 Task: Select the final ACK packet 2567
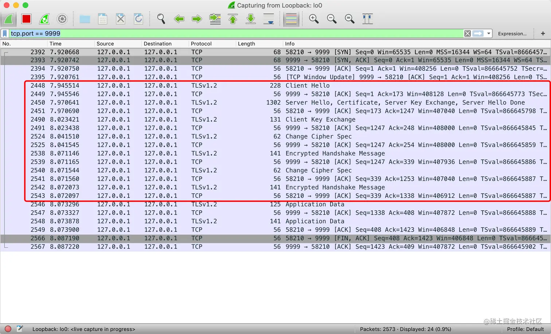(x=275, y=247)
